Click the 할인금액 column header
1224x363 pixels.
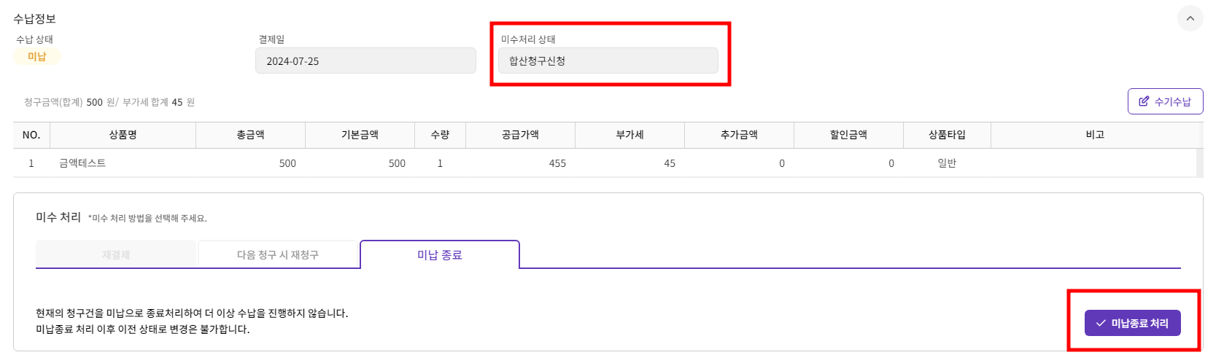(848, 135)
